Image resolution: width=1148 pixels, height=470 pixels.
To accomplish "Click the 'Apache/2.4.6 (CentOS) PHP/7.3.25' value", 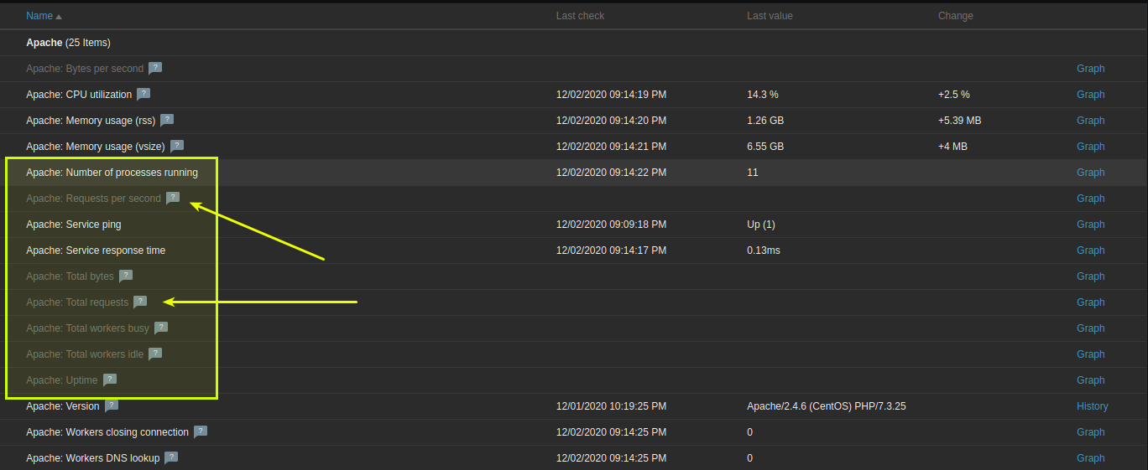I will [827, 406].
